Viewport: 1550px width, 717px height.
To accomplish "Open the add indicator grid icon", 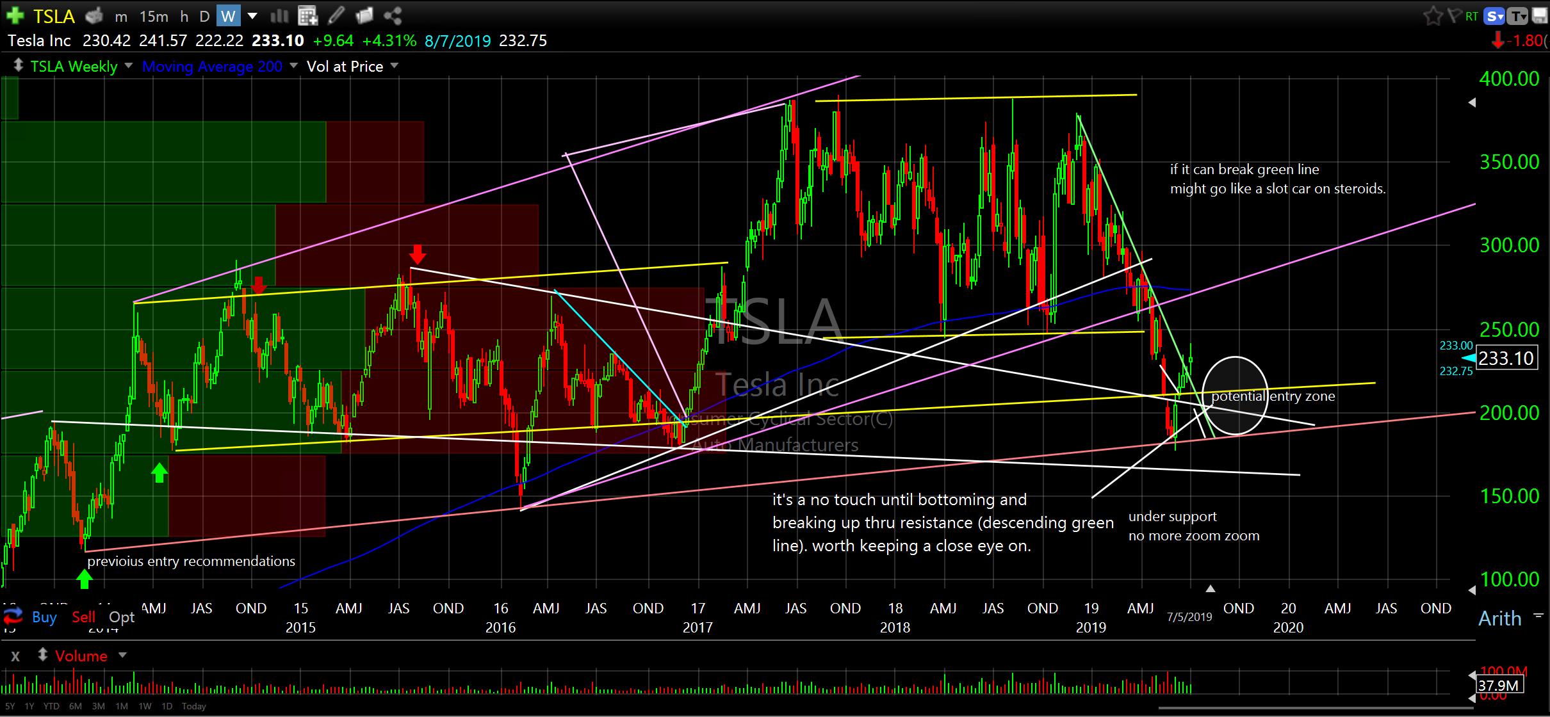I will click(308, 15).
